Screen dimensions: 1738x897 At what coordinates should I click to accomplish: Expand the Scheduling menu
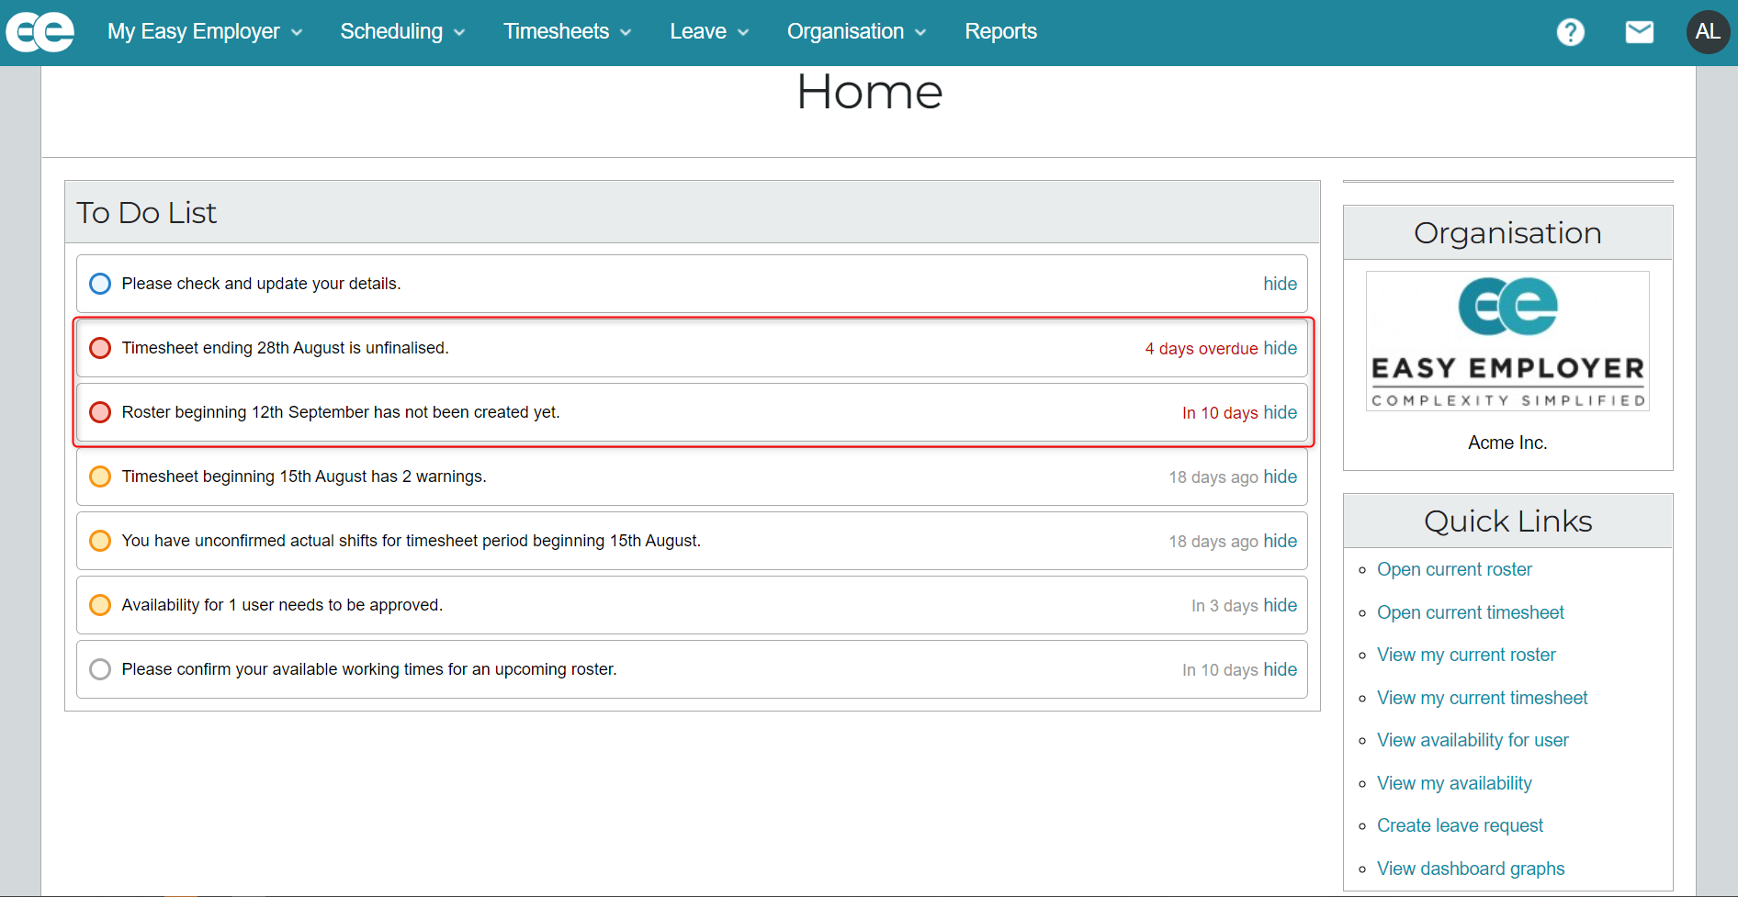(402, 32)
